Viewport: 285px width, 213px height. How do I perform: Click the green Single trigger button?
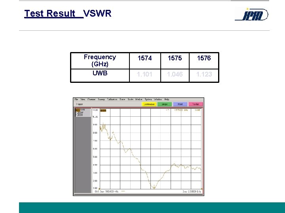(x=165, y=104)
